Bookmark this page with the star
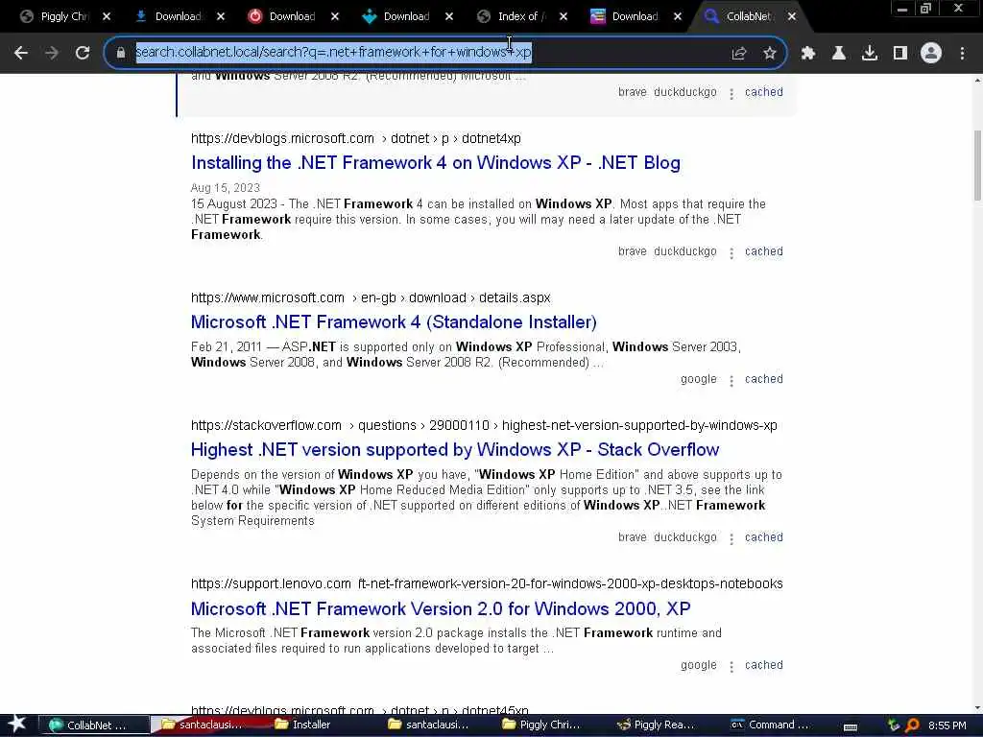The width and height of the screenshot is (983, 737). pos(770,54)
